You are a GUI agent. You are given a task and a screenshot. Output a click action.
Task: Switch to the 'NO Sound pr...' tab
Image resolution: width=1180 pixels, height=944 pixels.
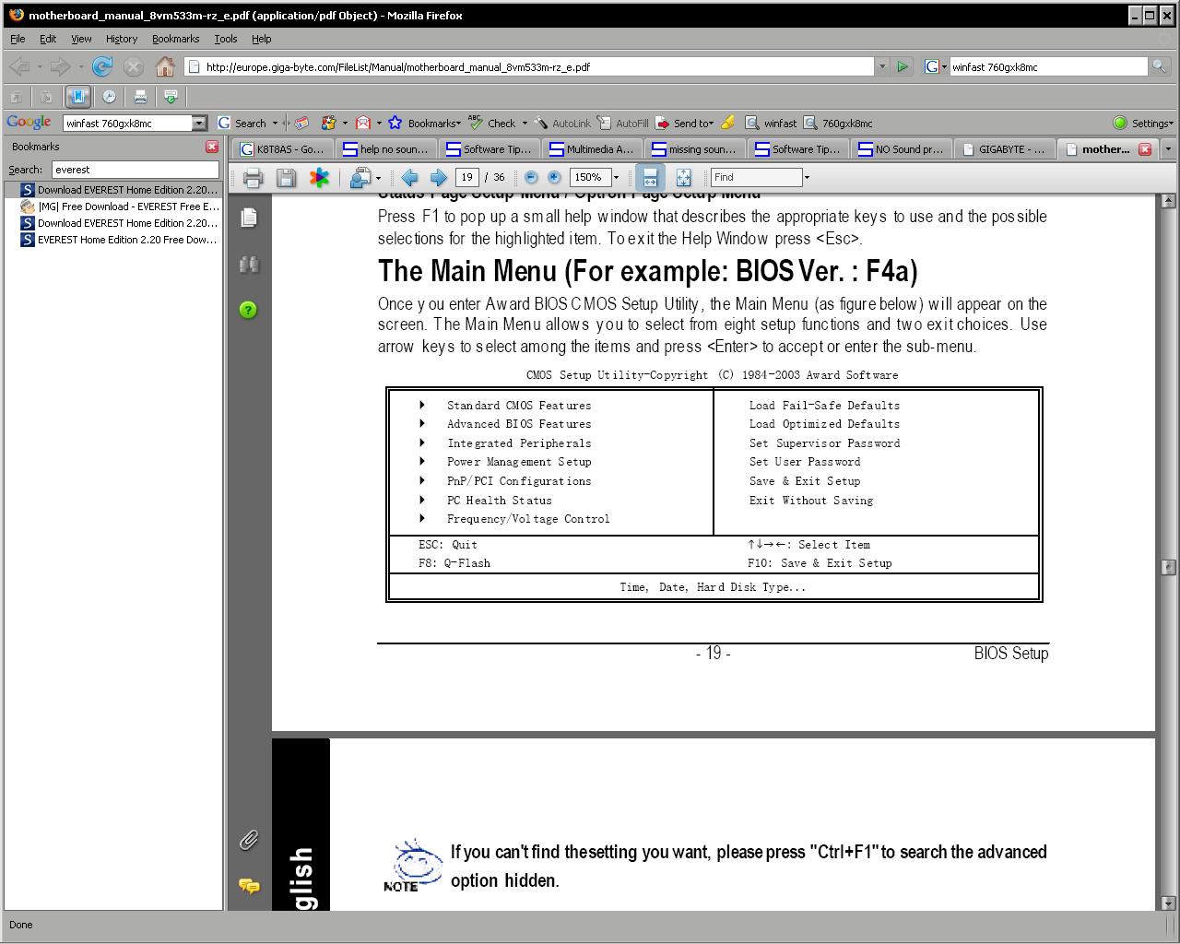(901, 148)
